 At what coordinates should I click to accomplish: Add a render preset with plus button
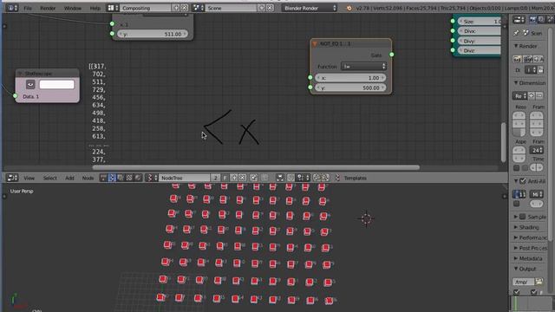(x=532, y=96)
